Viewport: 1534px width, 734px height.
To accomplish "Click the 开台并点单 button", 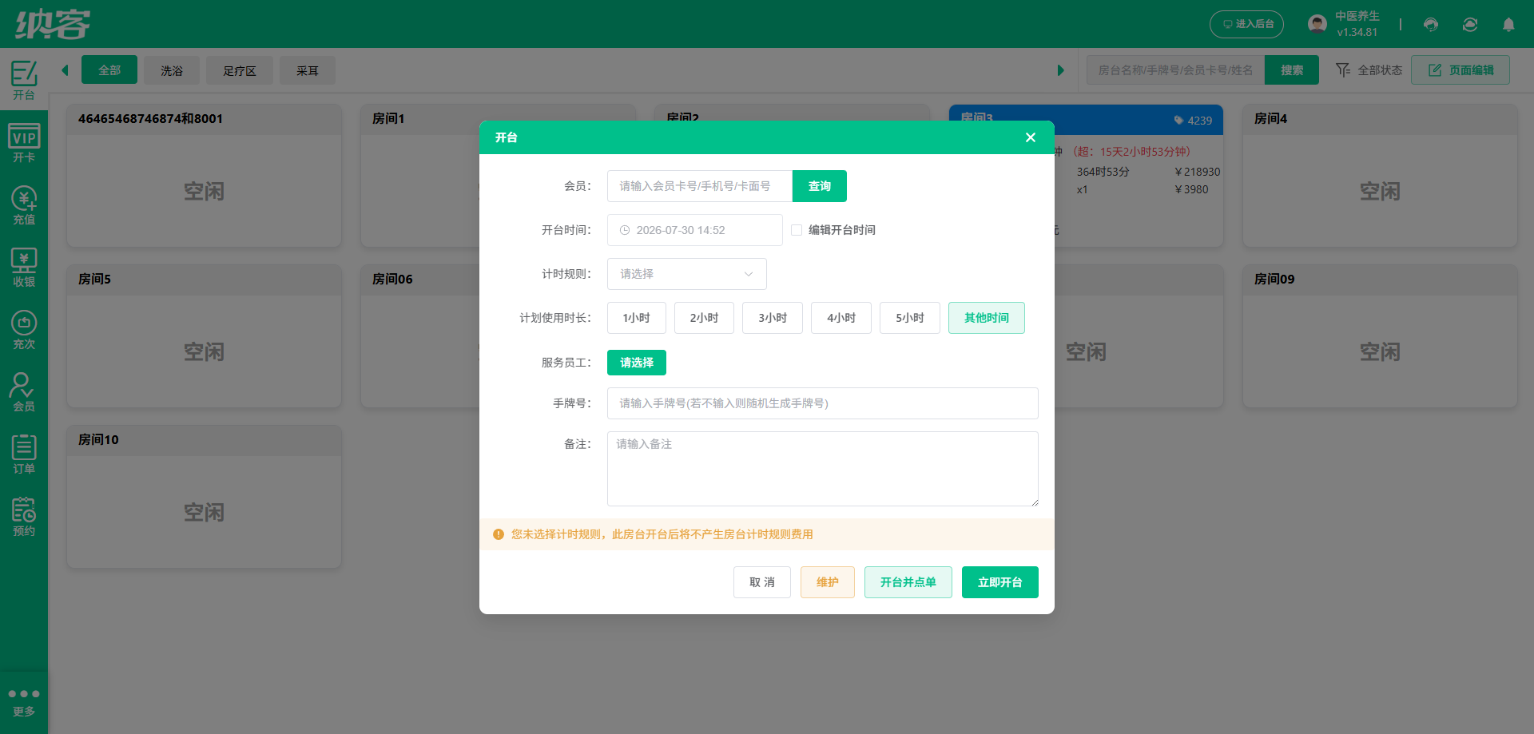I will (x=908, y=582).
